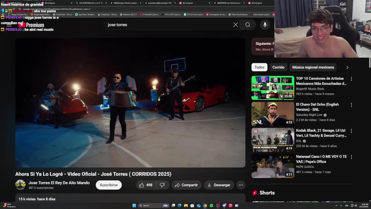Subscribe with the Suscribirse button

109,185
